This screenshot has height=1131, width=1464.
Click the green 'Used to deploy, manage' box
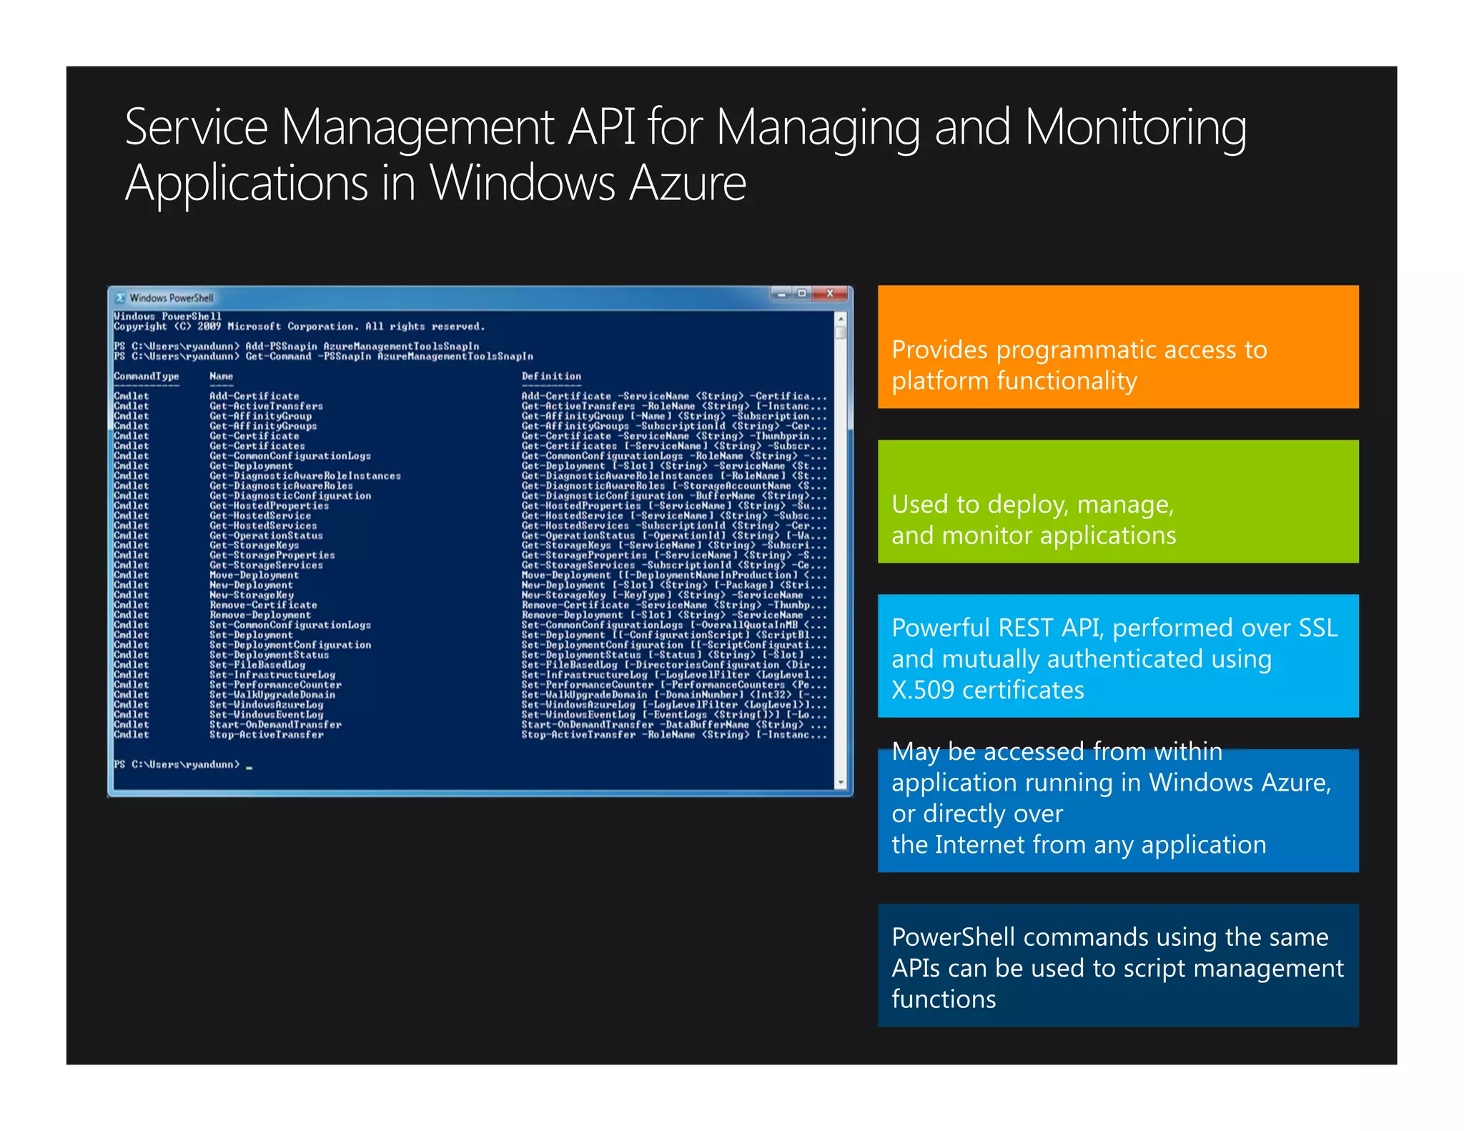(x=1117, y=502)
